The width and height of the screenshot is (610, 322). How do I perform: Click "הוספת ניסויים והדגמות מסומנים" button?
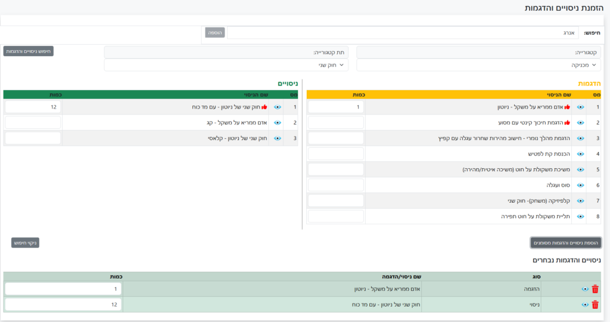point(566,243)
